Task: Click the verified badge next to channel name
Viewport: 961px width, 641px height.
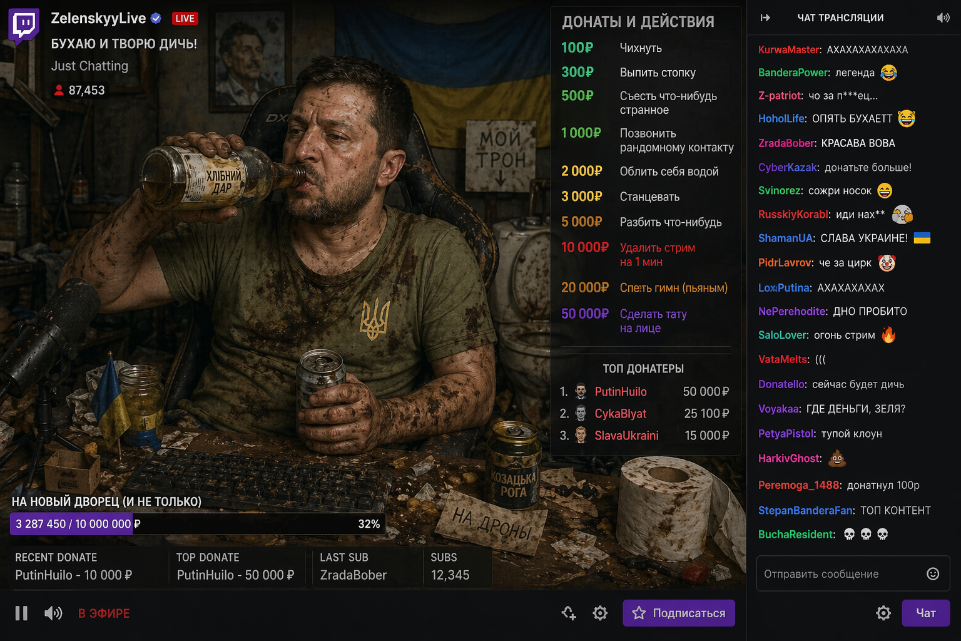Action: coord(156,19)
